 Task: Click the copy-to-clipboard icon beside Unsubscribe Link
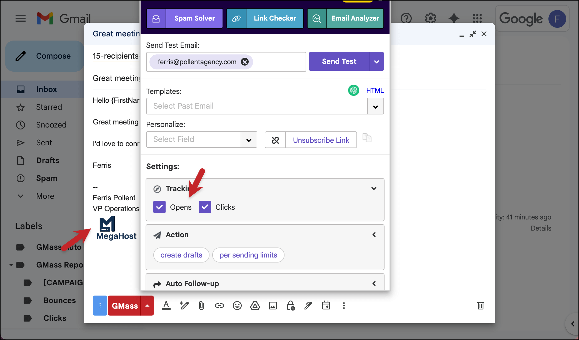[367, 138]
